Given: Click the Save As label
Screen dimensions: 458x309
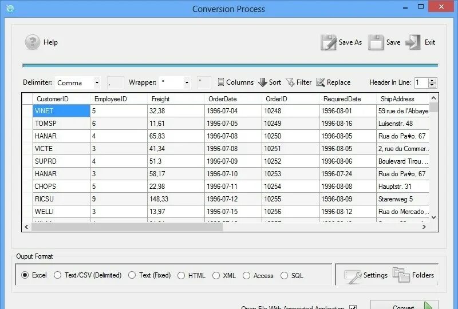Looking at the screenshot, I should [350, 42].
